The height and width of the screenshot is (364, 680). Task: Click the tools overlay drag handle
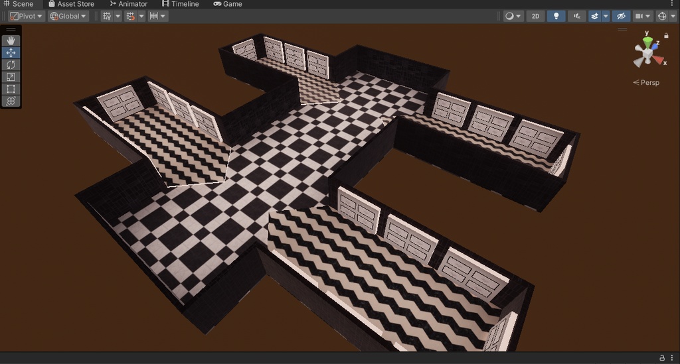(11, 29)
